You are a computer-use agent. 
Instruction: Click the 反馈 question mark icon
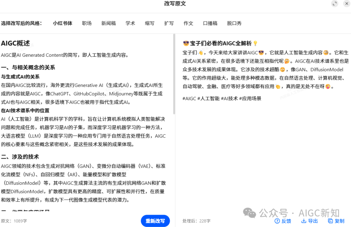[277, 221]
